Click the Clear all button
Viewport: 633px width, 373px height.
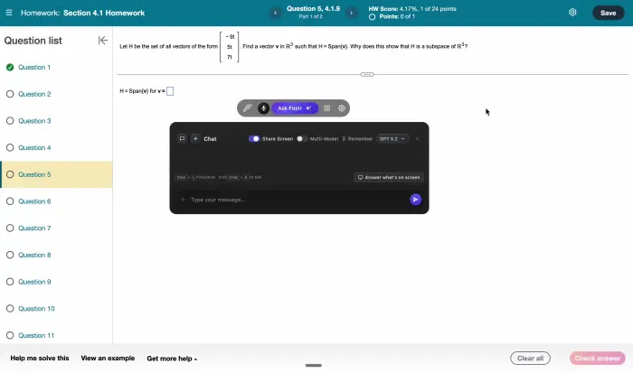coord(530,358)
